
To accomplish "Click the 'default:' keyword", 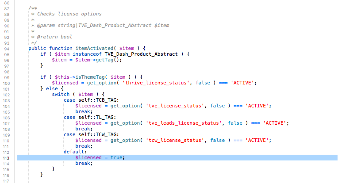I will [x=75, y=152].
